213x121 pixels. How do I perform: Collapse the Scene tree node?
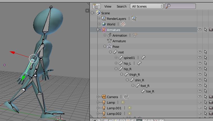pos(92,13)
